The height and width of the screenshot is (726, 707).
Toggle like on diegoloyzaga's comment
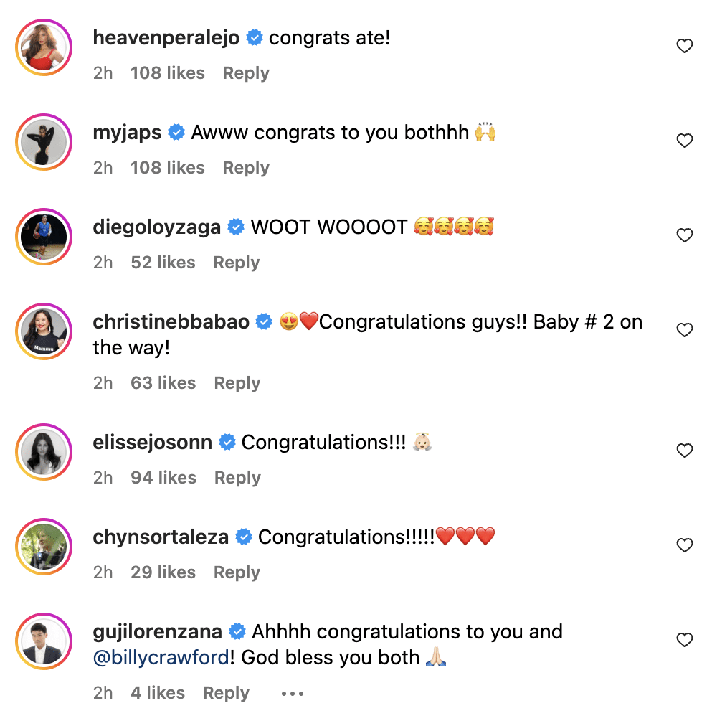pos(685,236)
